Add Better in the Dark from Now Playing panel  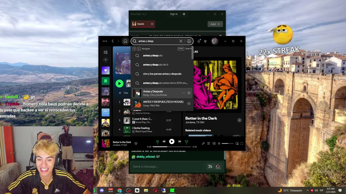coord(239,120)
